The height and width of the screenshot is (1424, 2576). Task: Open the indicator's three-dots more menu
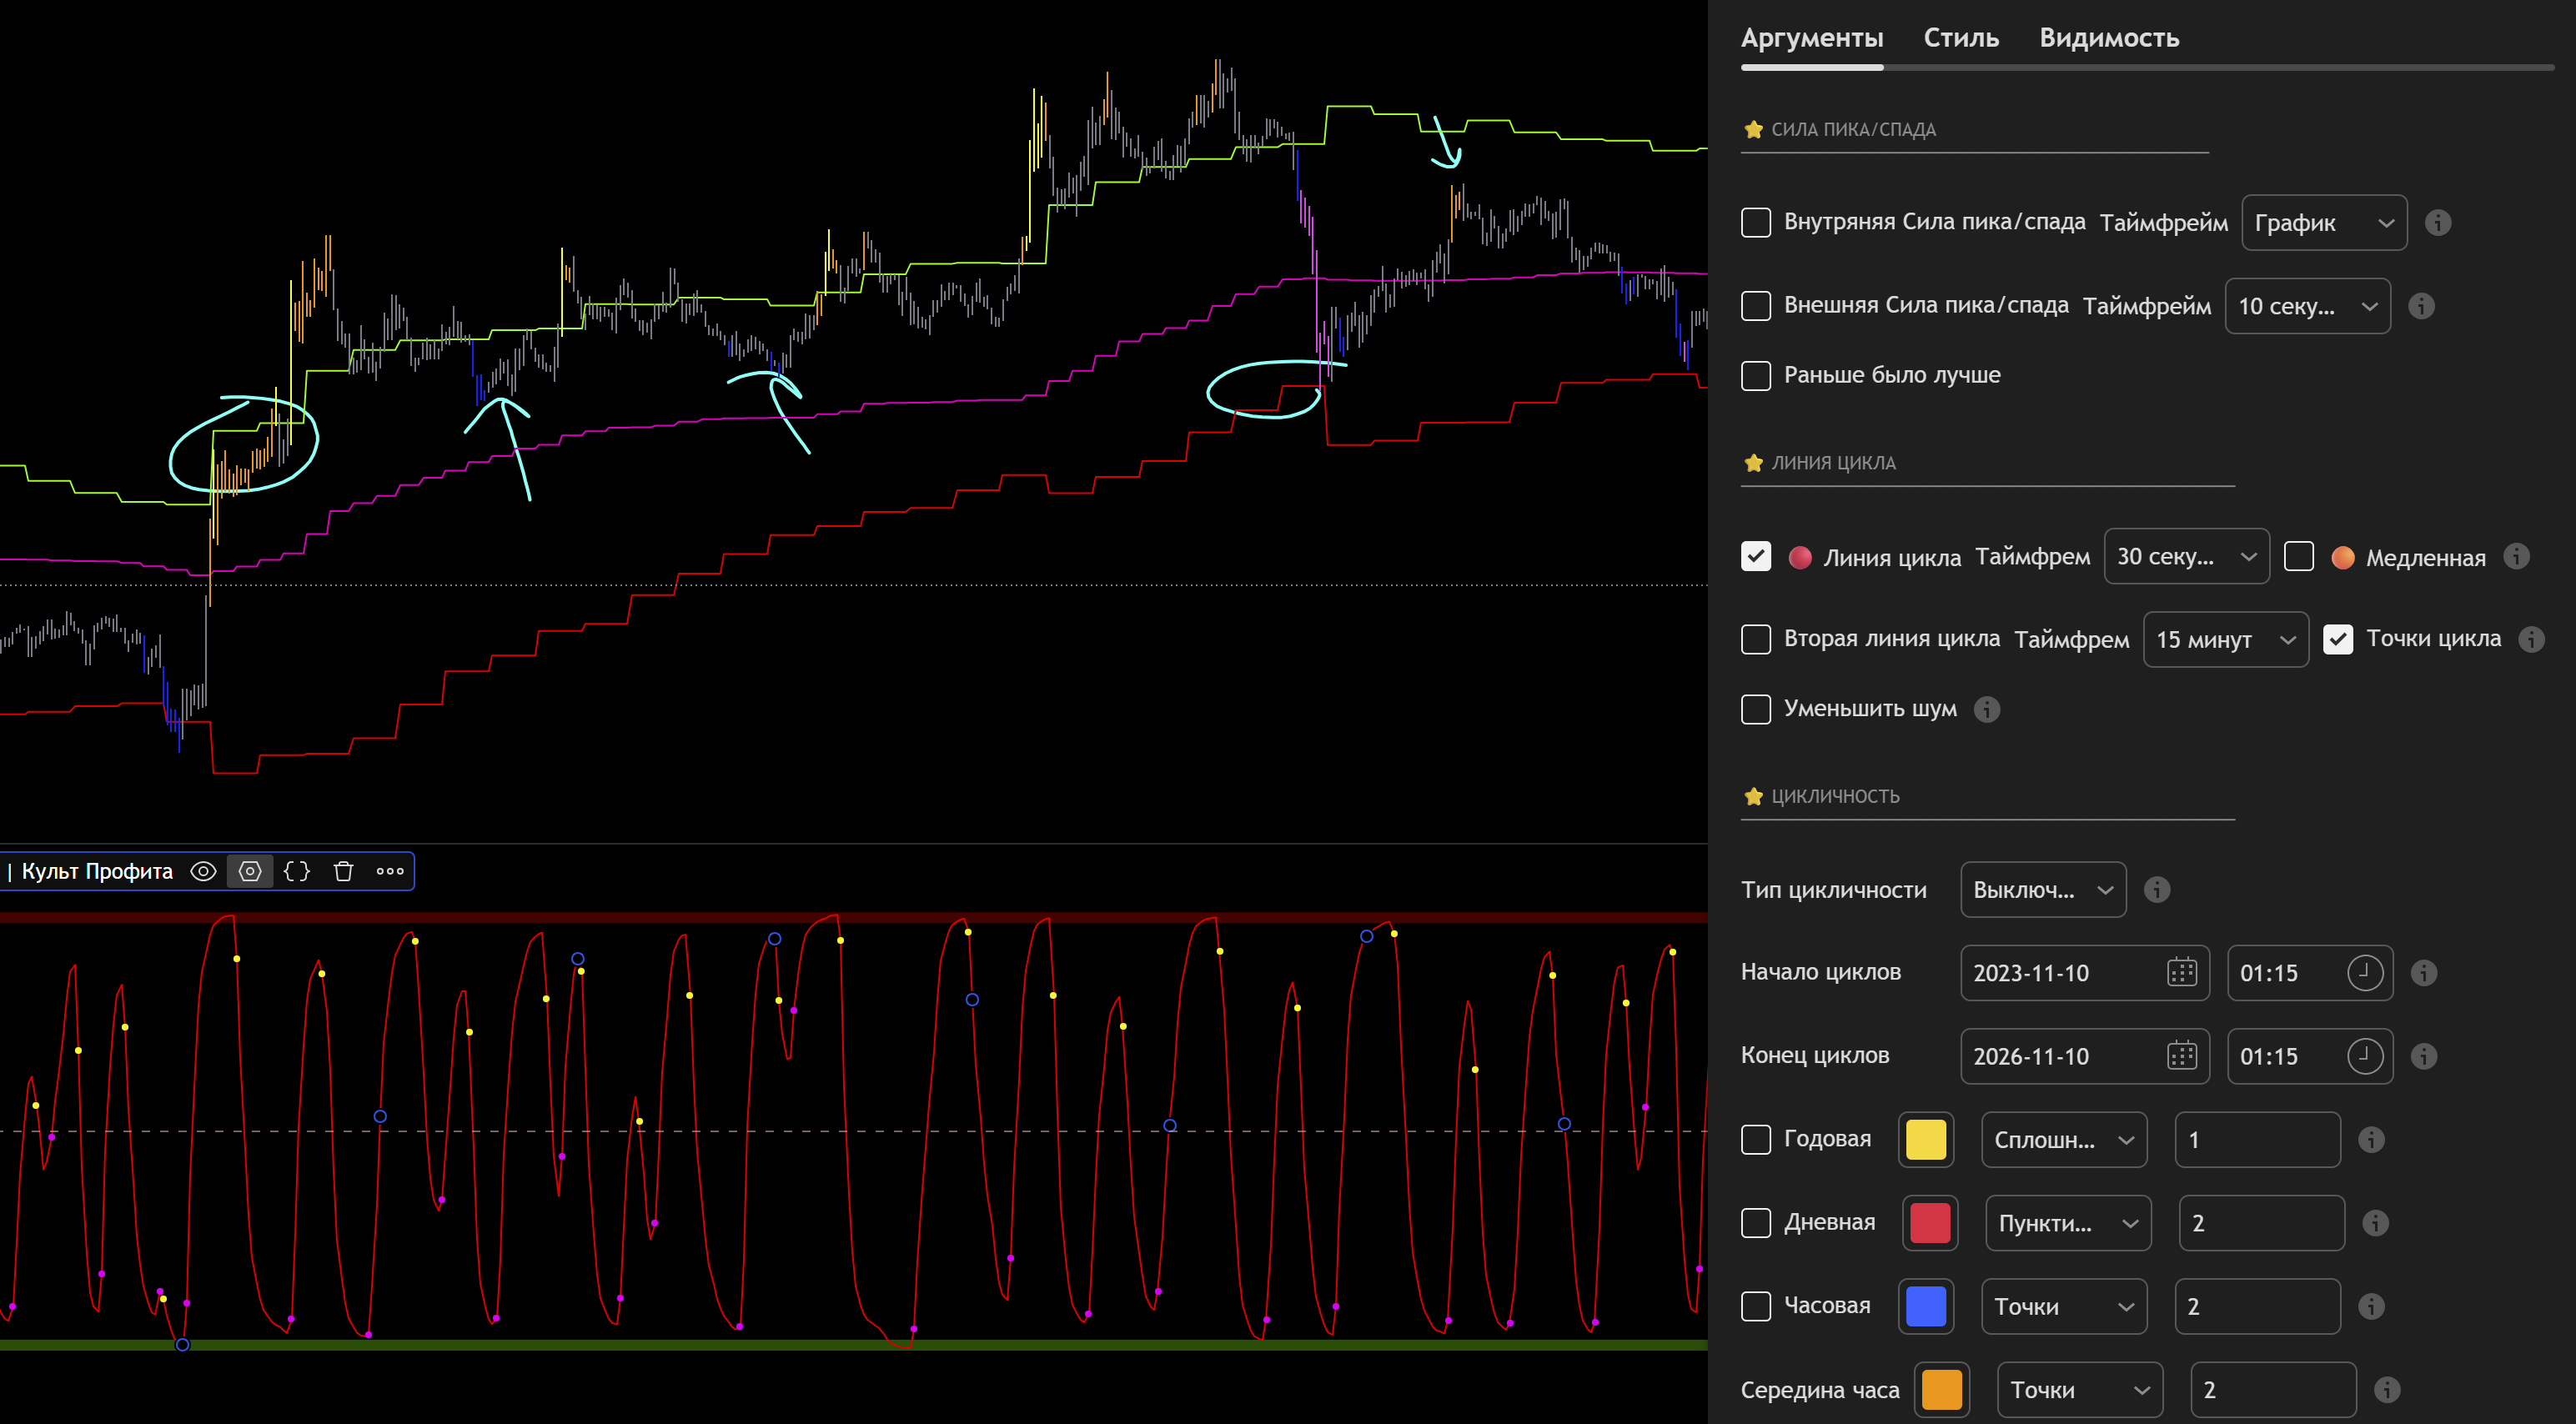[390, 871]
